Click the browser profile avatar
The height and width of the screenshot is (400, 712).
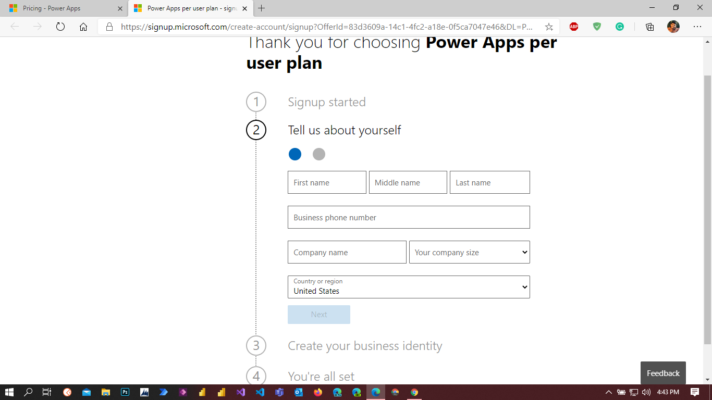click(x=673, y=27)
